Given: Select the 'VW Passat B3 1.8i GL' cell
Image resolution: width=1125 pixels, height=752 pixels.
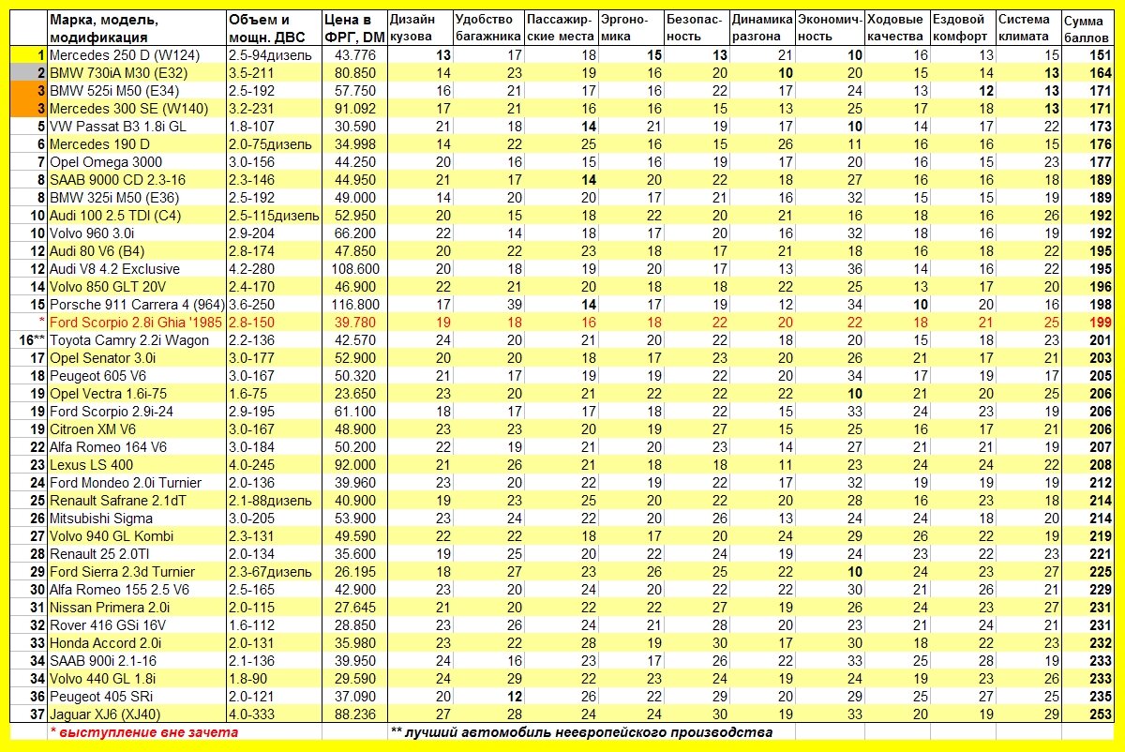Looking at the screenshot, I should click(x=136, y=127).
